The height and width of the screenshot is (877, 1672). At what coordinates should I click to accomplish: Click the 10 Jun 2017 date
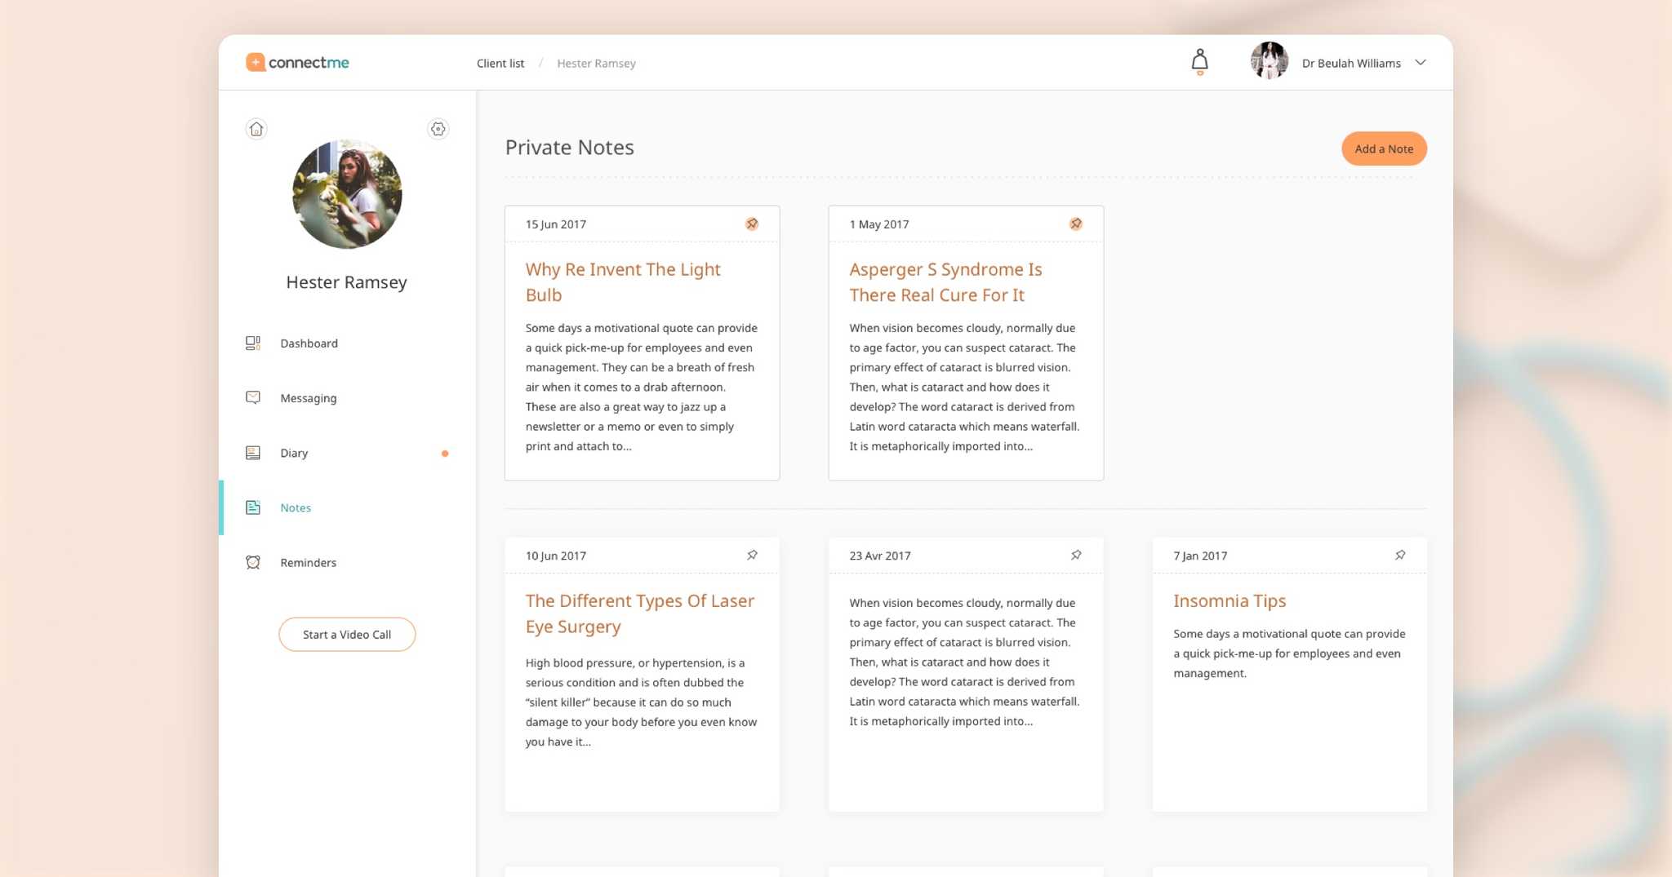[x=556, y=556]
